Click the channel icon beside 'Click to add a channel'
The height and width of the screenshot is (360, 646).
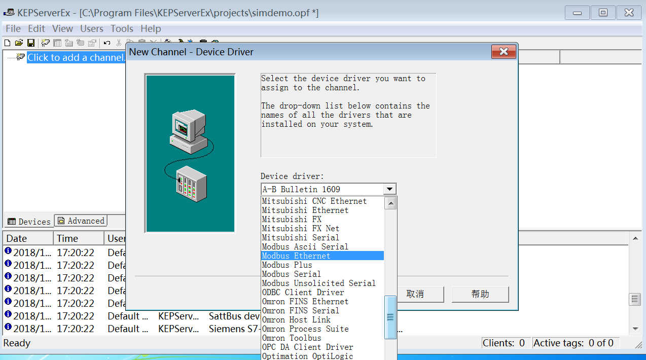tap(21, 57)
